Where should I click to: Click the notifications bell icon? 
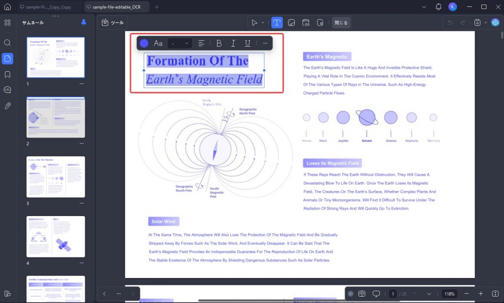click(x=439, y=7)
